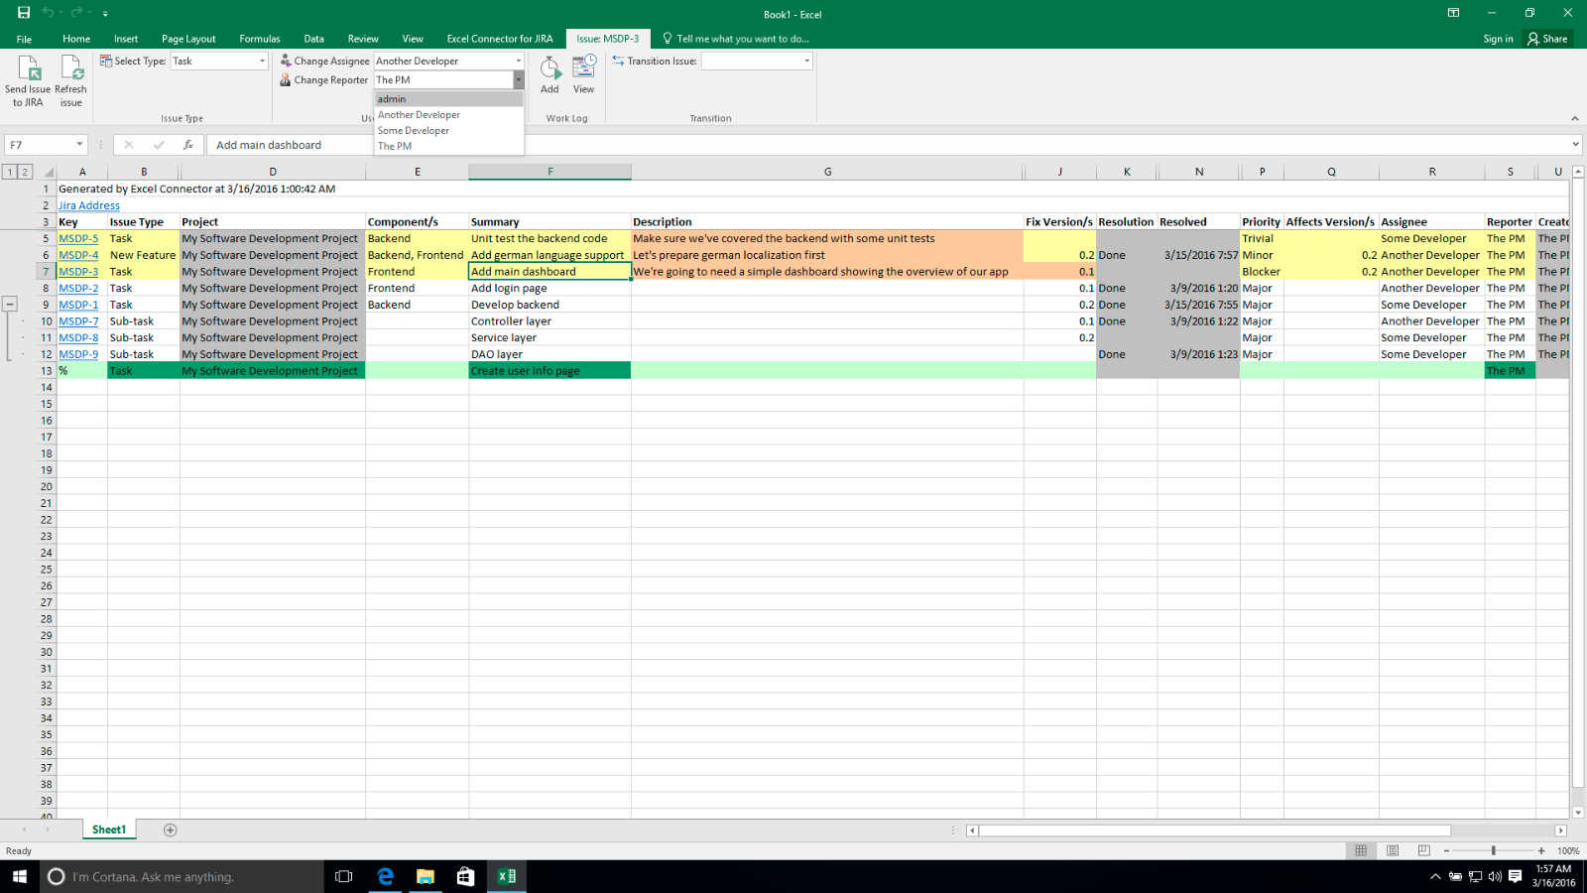Viewport: 1587px width, 893px height.
Task: Add a new sheet with plus icon
Action: click(x=170, y=830)
